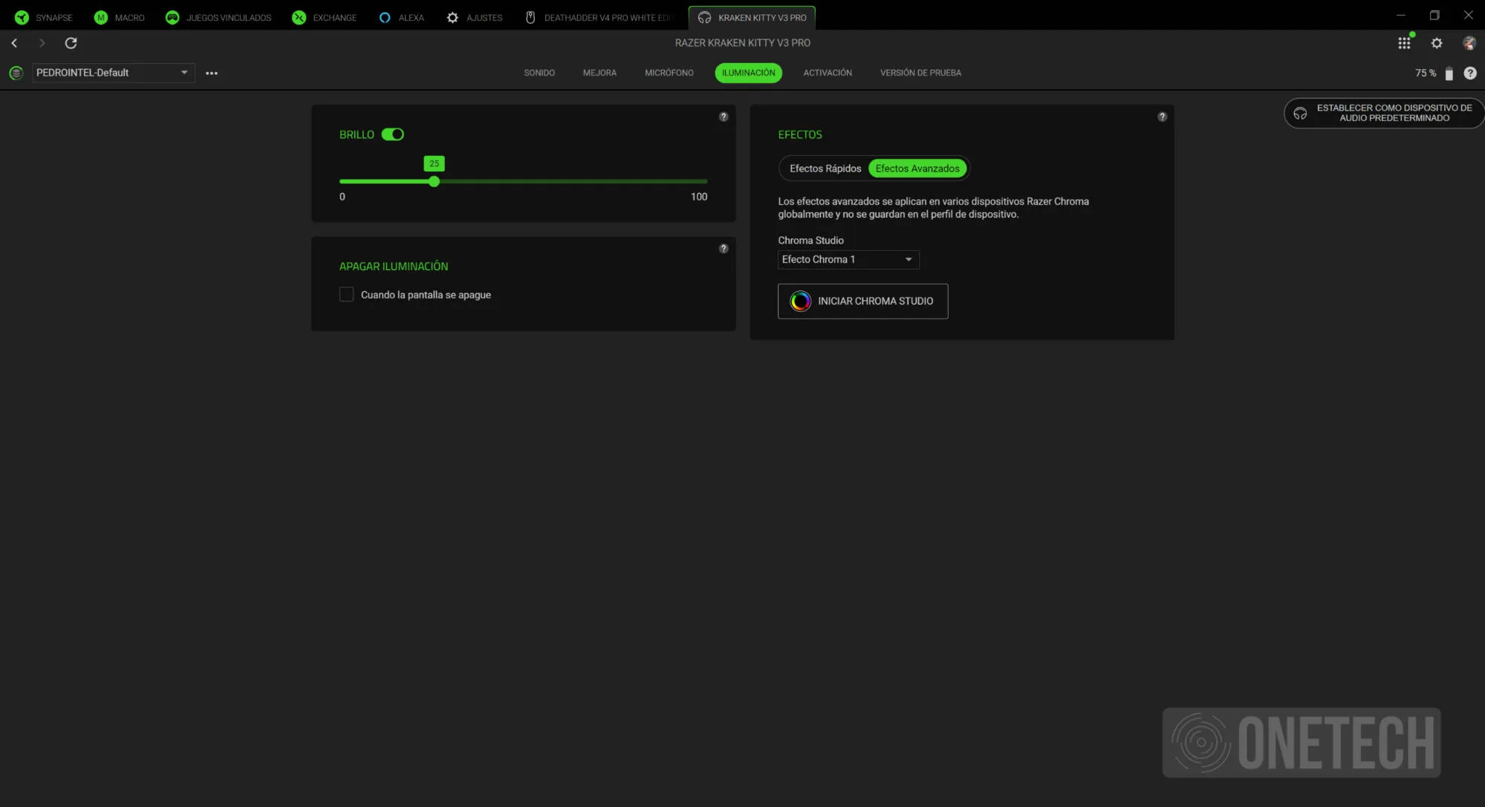Screen dimensions: 1485x807
Task: Click the battery level icon
Action: click(1449, 73)
